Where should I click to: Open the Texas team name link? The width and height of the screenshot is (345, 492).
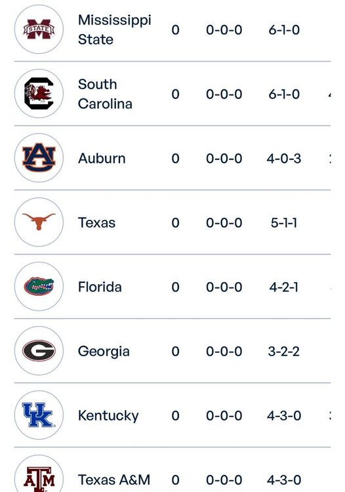pyautogui.click(x=96, y=223)
